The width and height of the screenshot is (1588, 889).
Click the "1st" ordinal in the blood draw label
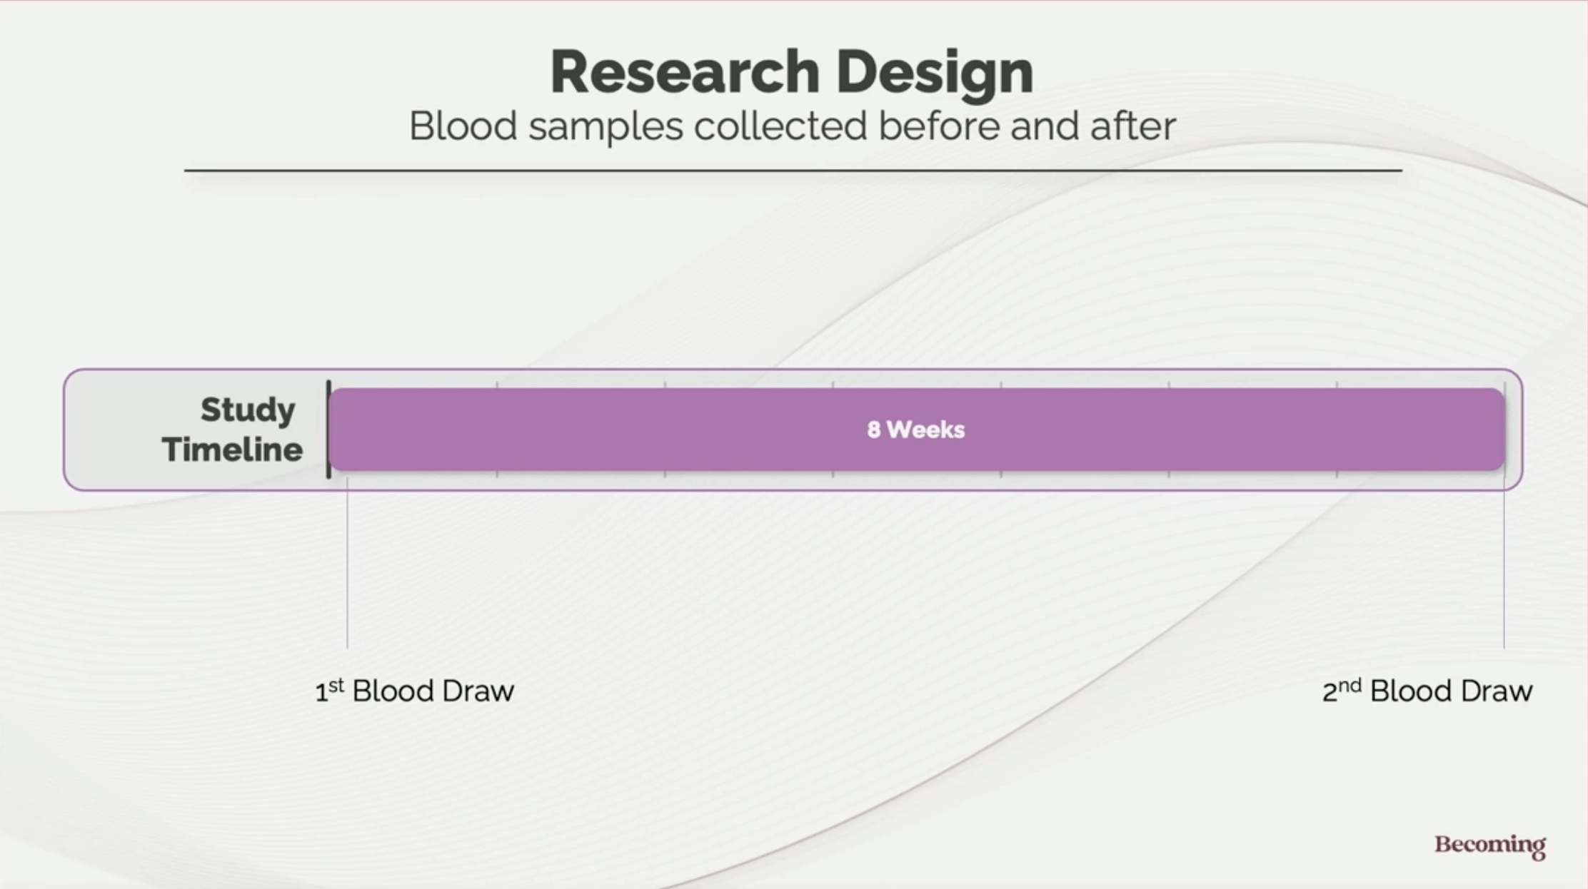(329, 690)
